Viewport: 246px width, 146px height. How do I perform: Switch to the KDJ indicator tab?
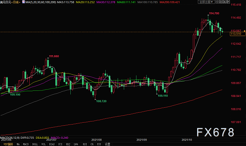tap(68, 144)
